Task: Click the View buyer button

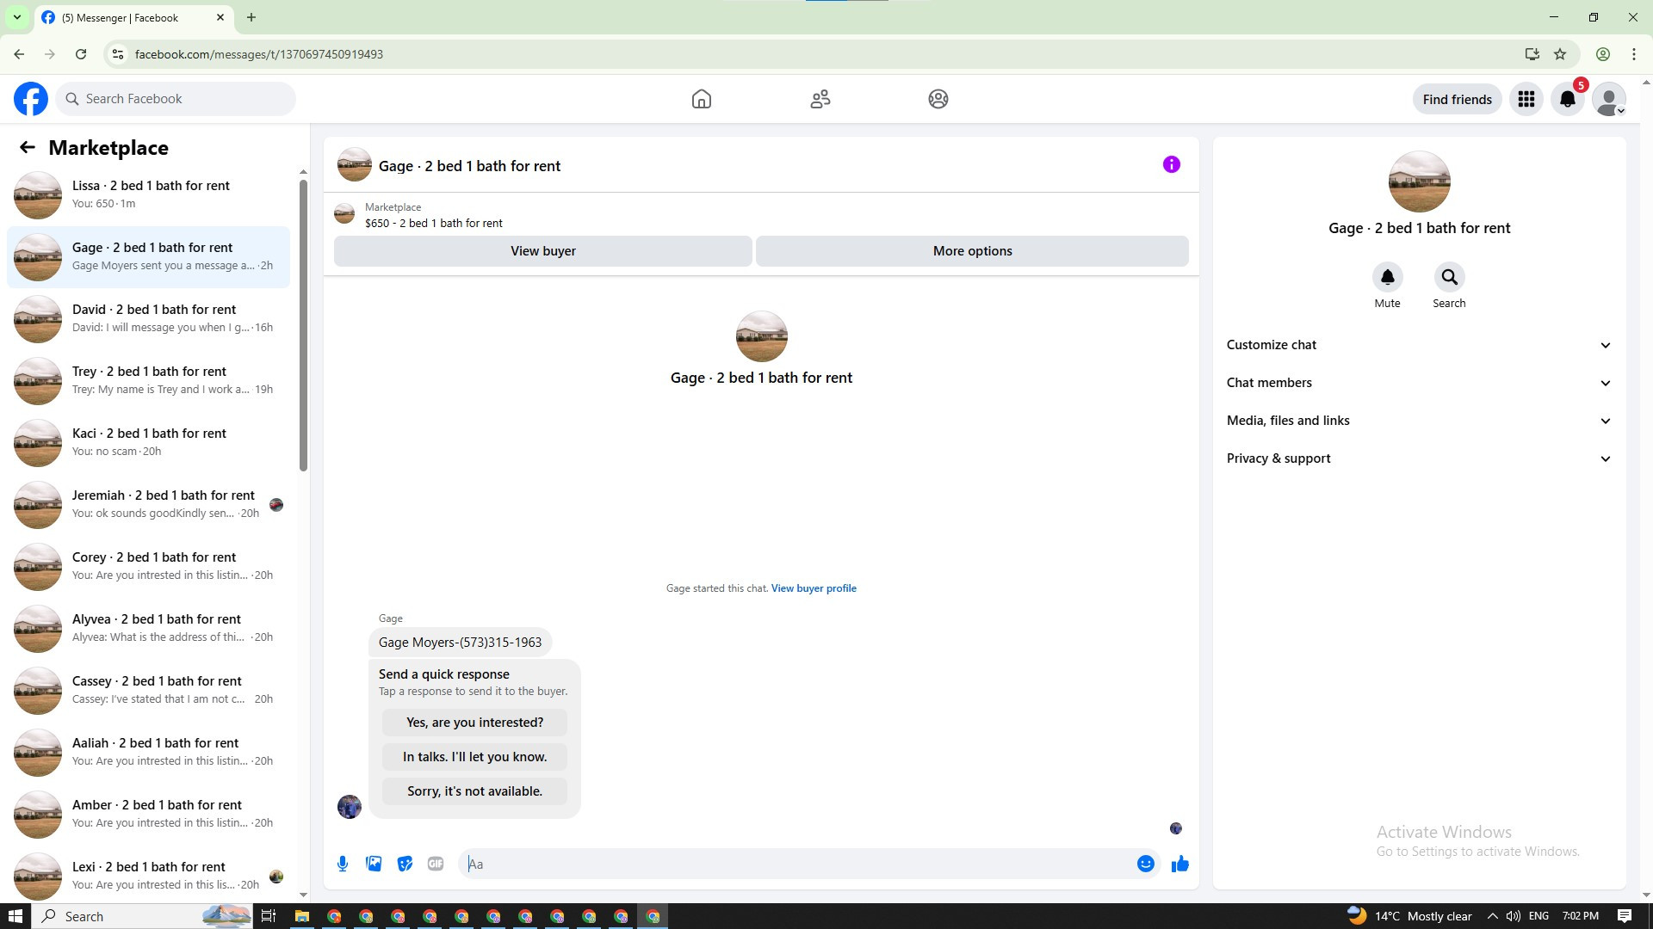Action: pos(542,251)
